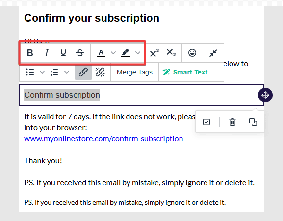283x221 pixels.
Task: Expand the highlight color dropdown arrow
Action: 138,53
